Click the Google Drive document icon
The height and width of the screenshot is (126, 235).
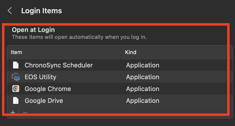tap(16, 101)
